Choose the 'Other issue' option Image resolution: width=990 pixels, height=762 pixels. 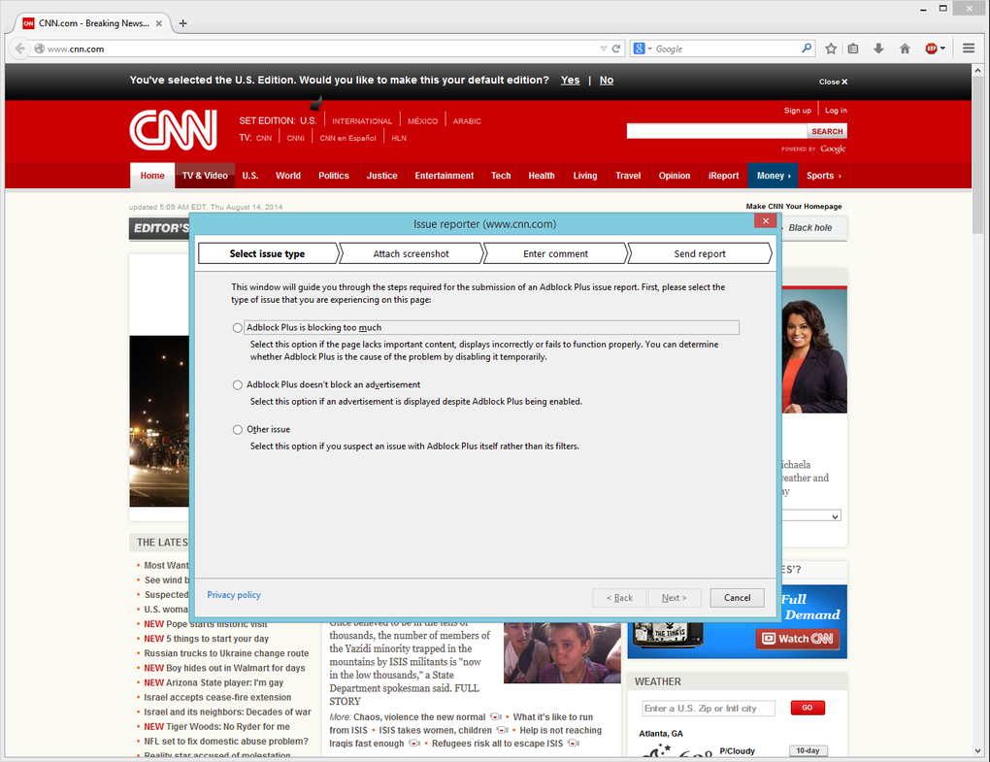point(237,429)
